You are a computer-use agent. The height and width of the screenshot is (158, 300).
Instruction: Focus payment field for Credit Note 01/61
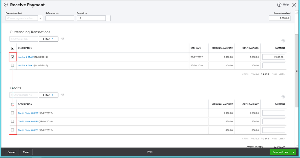click(x=274, y=130)
